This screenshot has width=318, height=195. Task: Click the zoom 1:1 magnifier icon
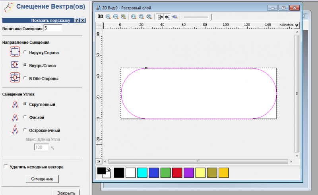134,17
